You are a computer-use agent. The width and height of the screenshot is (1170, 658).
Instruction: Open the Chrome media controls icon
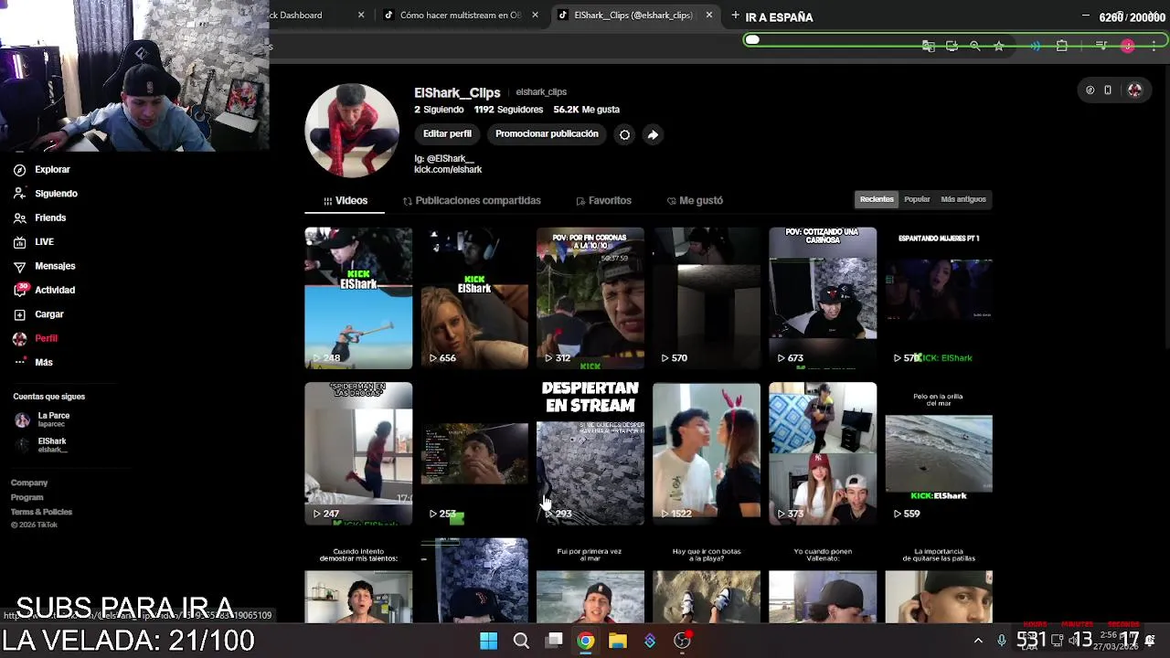pos(1101,46)
